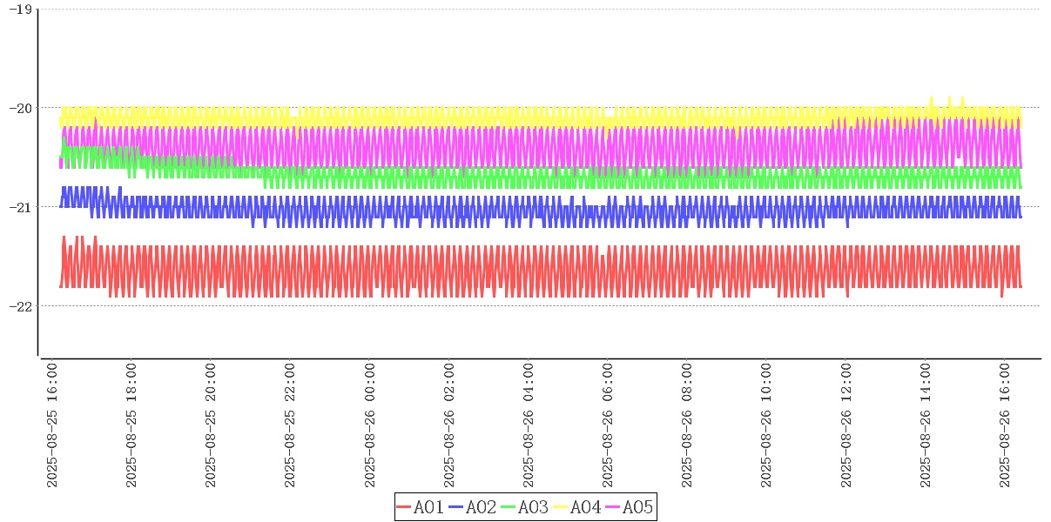This screenshot has height=522, width=1051.
Task: Click the 2025-08-26 06:00 time axis label
Action: click(608, 426)
